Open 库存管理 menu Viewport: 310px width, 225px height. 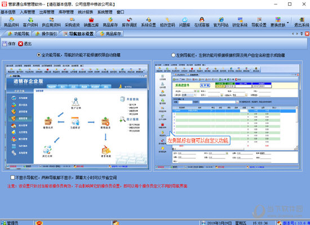(67, 12)
